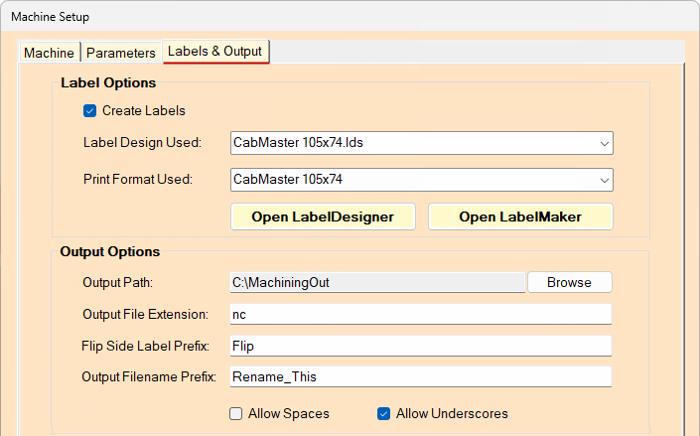This screenshot has height=436, width=700.
Task: Select the Labels & Output tab
Action: [214, 51]
